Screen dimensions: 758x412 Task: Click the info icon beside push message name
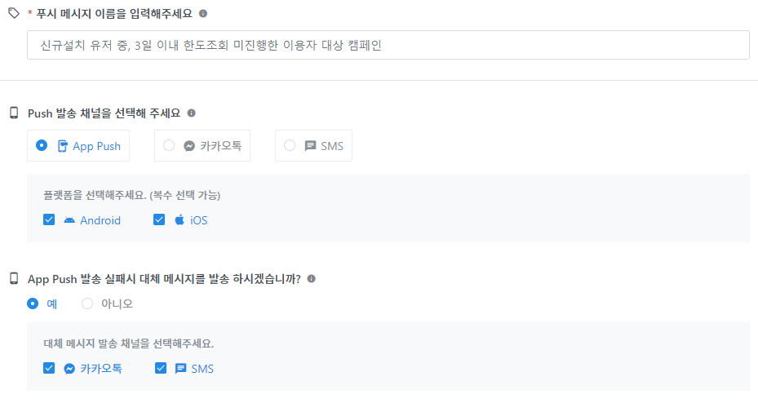203,14
